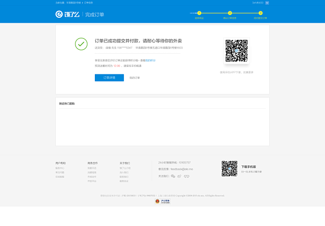This screenshot has height=226, width=325.
Task: Click the Weibo follow icon
Action: point(179,176)
